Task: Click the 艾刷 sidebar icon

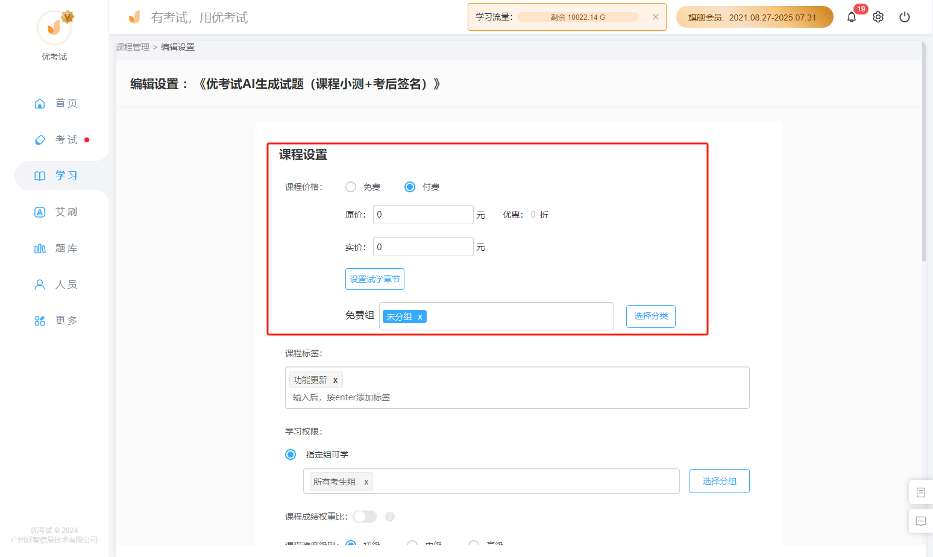Action: 40,212
